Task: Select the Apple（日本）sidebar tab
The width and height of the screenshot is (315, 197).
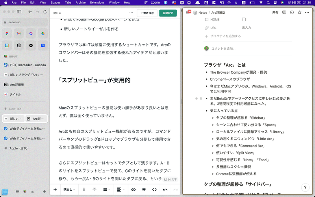Action: coord(25,148)
